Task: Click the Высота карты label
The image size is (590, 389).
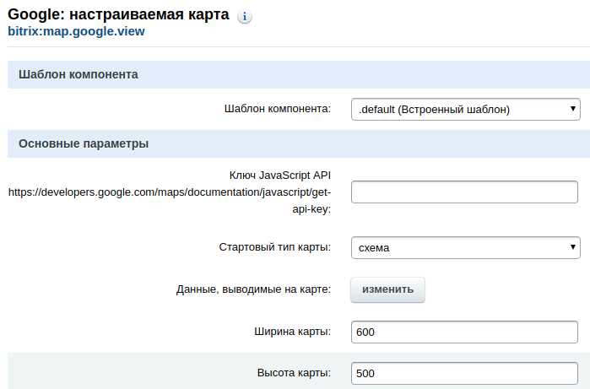Action: 294,373
